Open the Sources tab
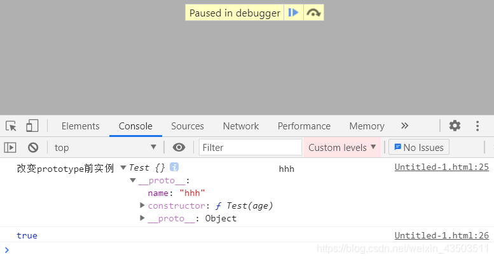Viewport: 494px width, 260px height. click(188, 126)
